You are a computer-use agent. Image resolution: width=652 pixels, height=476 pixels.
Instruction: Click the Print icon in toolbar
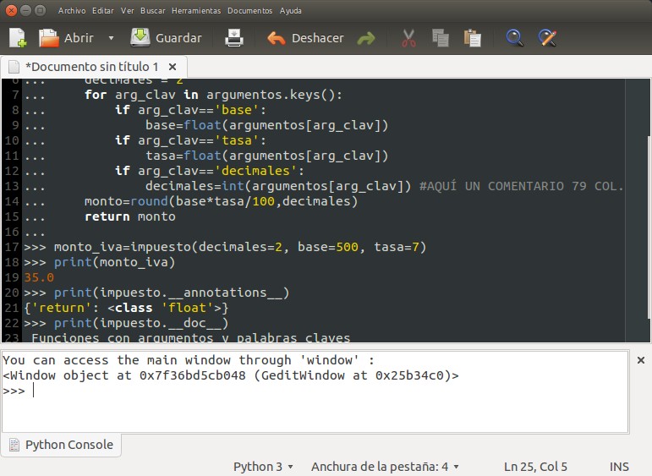tap(233, 38)
